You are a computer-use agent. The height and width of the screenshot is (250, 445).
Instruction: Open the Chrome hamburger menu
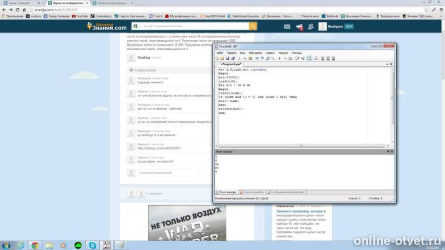pyautogui.click(x=442, y=9)
